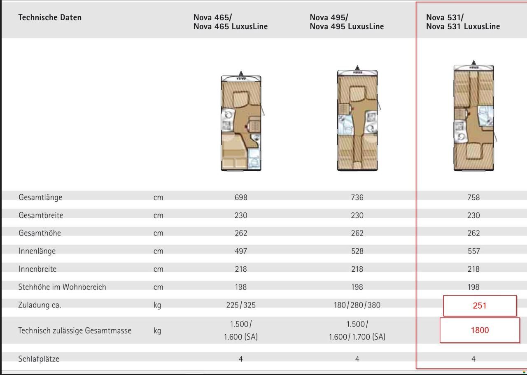This screenshot has height=375, width=527.
Task: Click the Nova 465 floor plan image
Action: [x=242, y=121]
